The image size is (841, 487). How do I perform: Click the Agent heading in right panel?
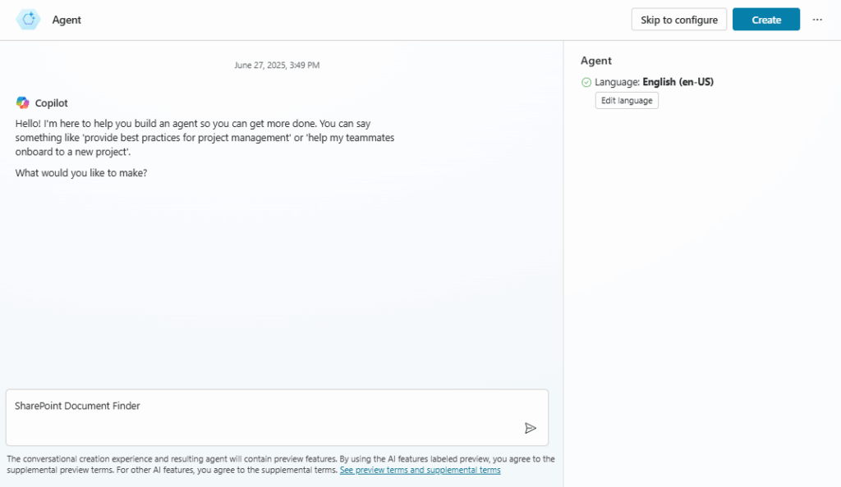coord(596,61)
